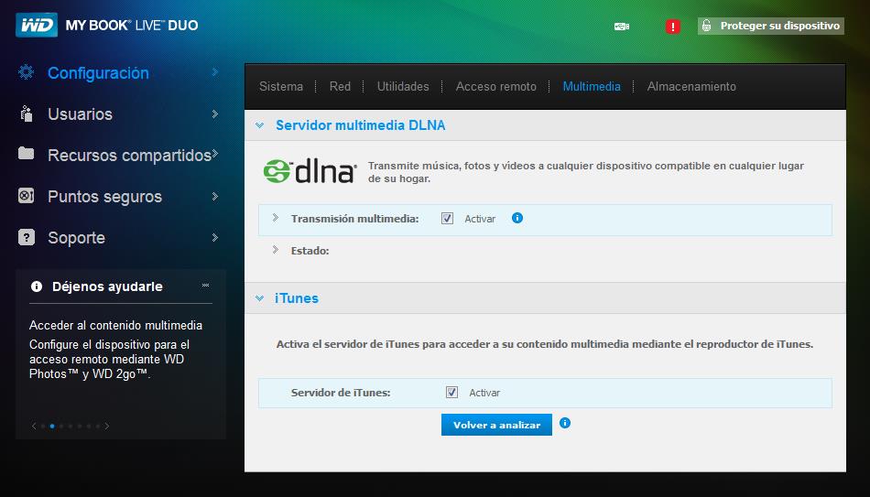Click Proteger su dispositivo button

769,26
